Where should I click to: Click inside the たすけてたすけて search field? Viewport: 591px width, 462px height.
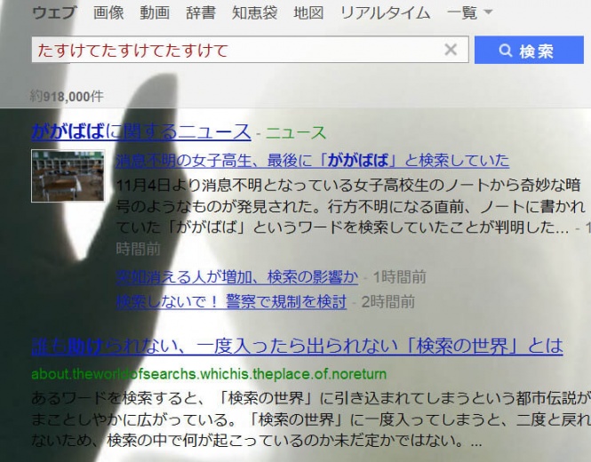[237, 50]
